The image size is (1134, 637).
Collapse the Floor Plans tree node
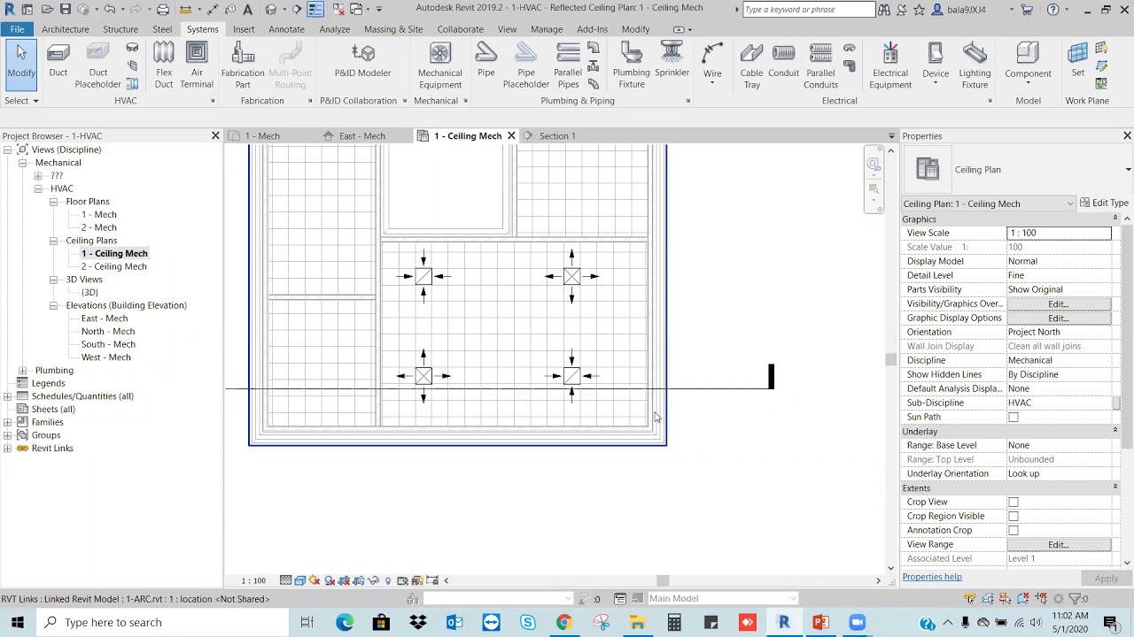click(54, 202)
